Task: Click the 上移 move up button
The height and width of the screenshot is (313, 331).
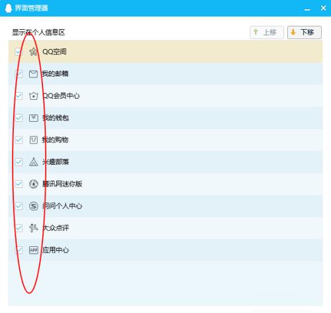Action: [x=267, y=32]
